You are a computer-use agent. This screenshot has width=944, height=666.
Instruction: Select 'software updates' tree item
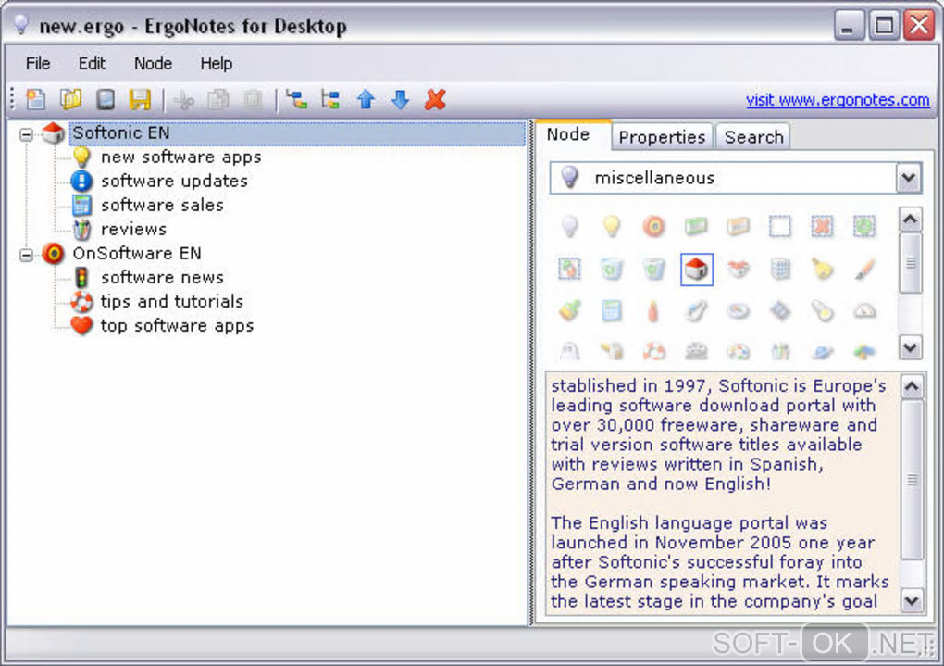click(174, 182)
